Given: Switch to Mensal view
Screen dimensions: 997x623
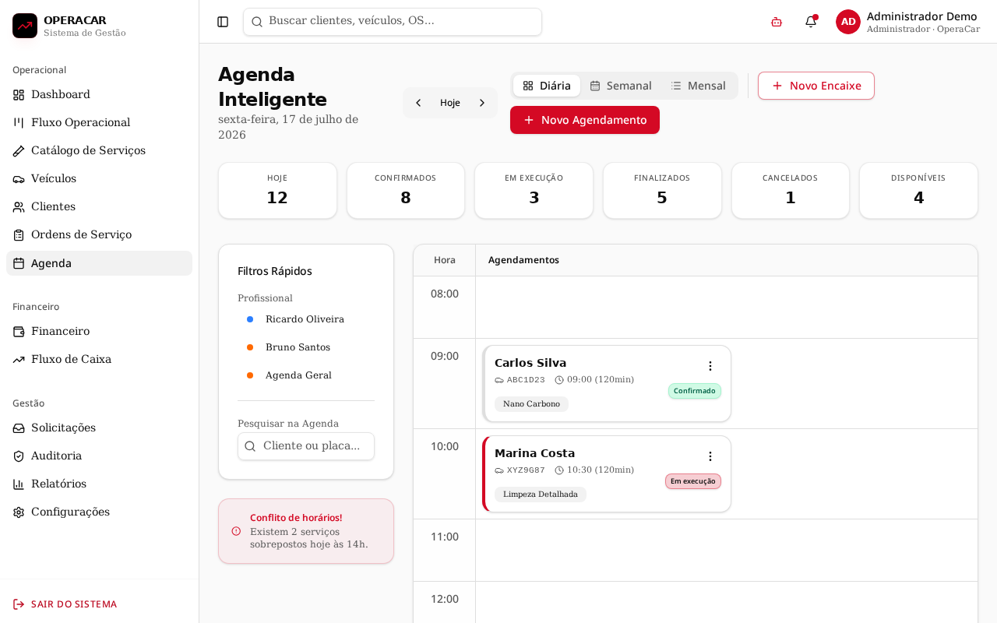Looking at the screenshot, I should 699,86.
